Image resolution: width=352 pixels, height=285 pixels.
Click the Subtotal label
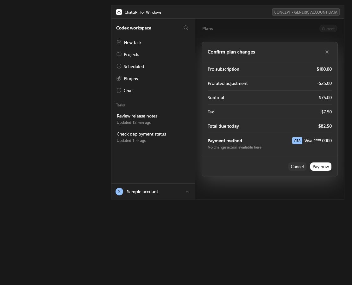pyautogui.click(x=216, y=98)
